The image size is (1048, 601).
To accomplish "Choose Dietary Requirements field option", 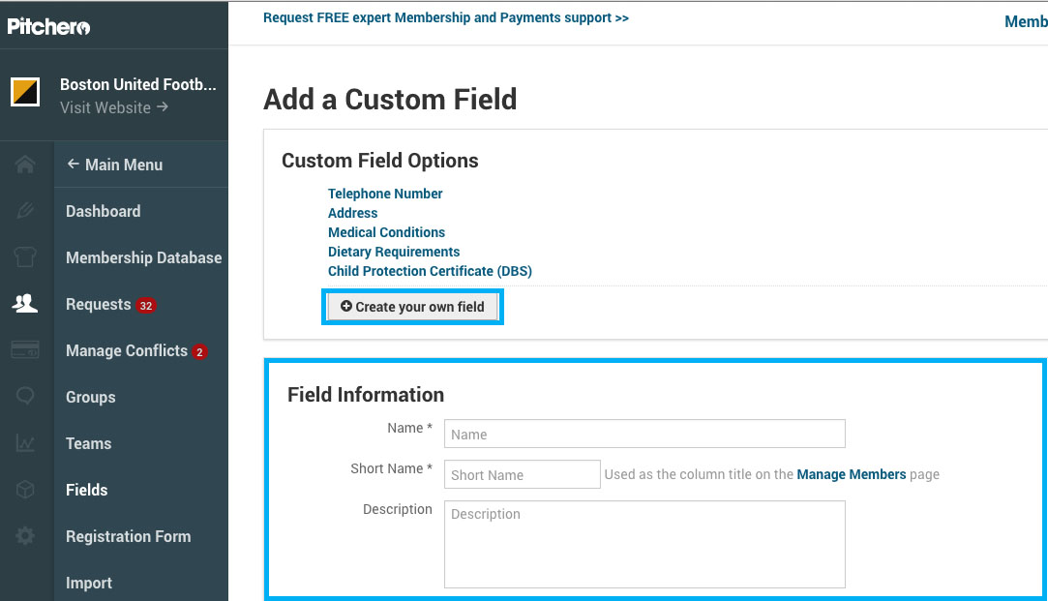I will 394,252.
